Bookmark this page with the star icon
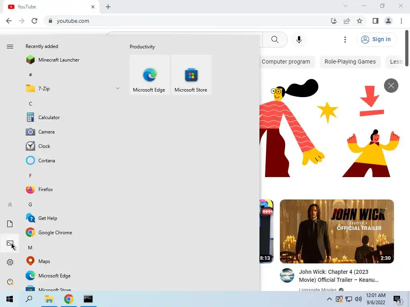Viewport: 410px width, 307px height. click(360, 21)
